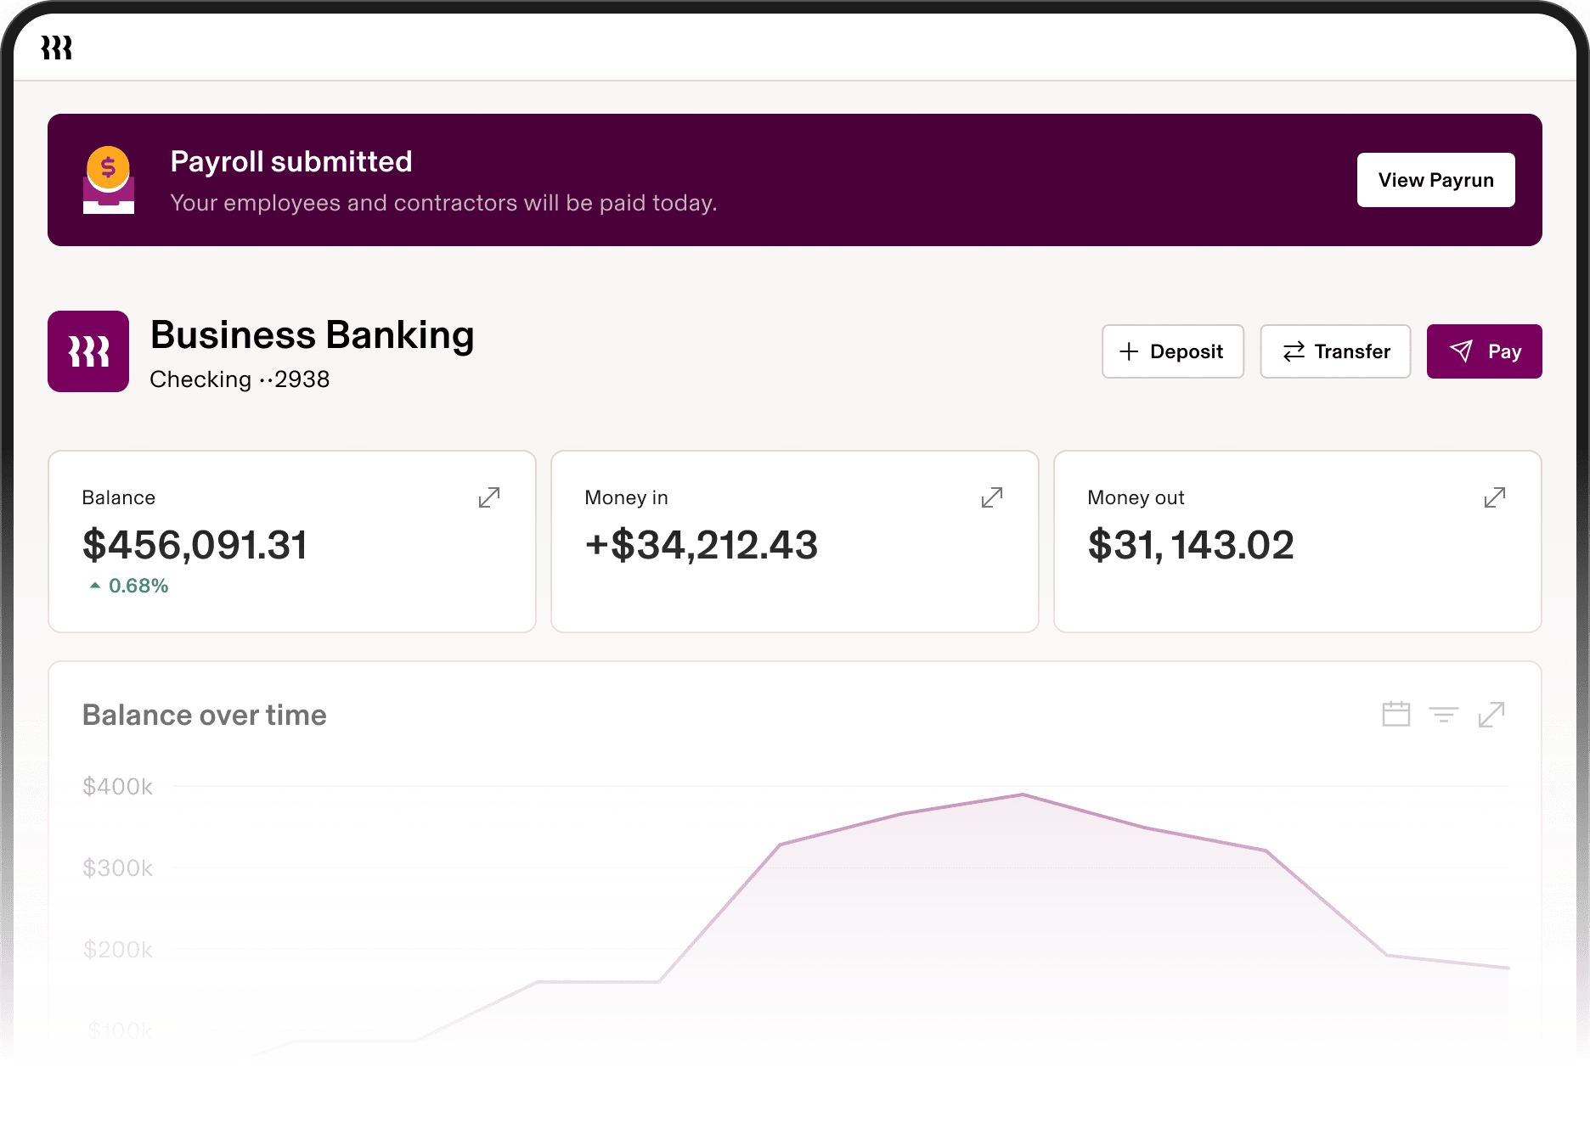
Task: Click the peak point of balance chart line
Action: [1023, 794]
